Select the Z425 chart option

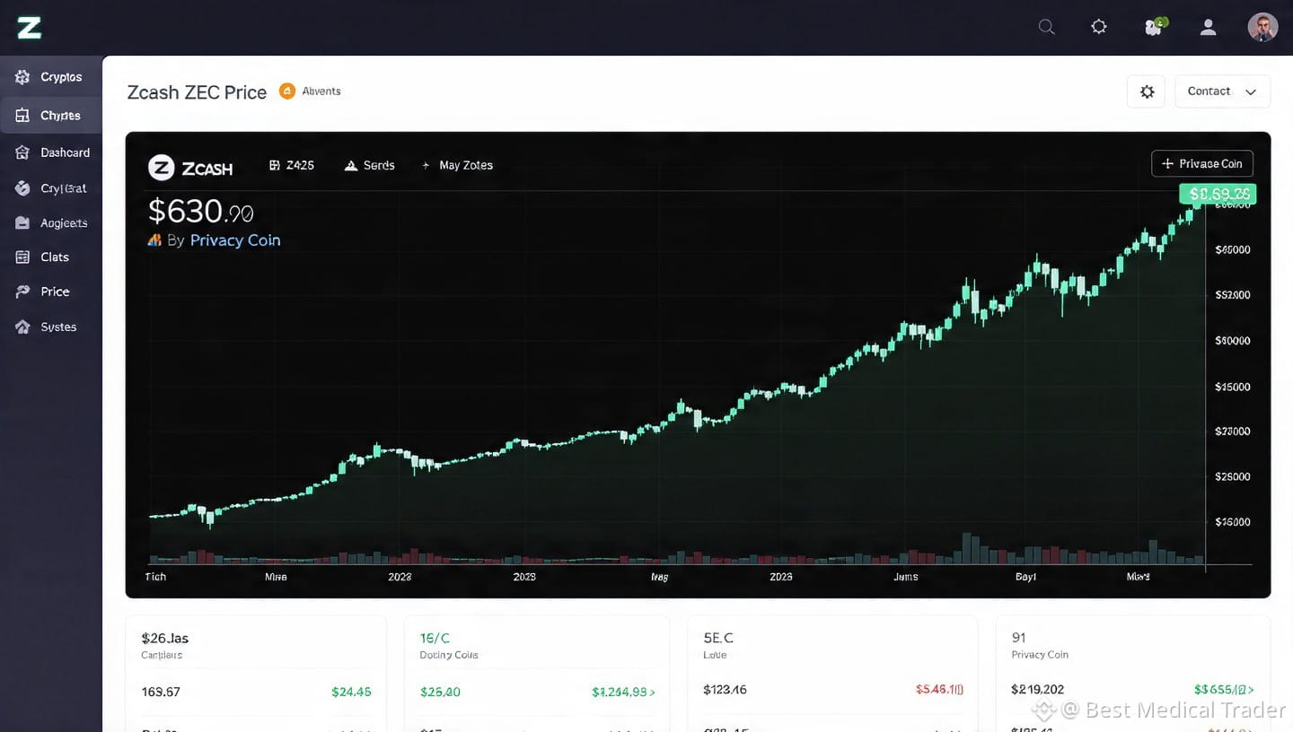coord(292,165)
